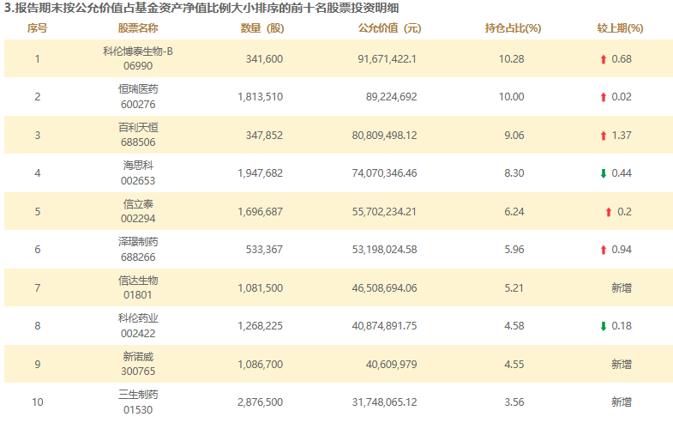673x423 pixels.
Task: Click the green down arrow in 海思科 row
Action: click(604, 173)
